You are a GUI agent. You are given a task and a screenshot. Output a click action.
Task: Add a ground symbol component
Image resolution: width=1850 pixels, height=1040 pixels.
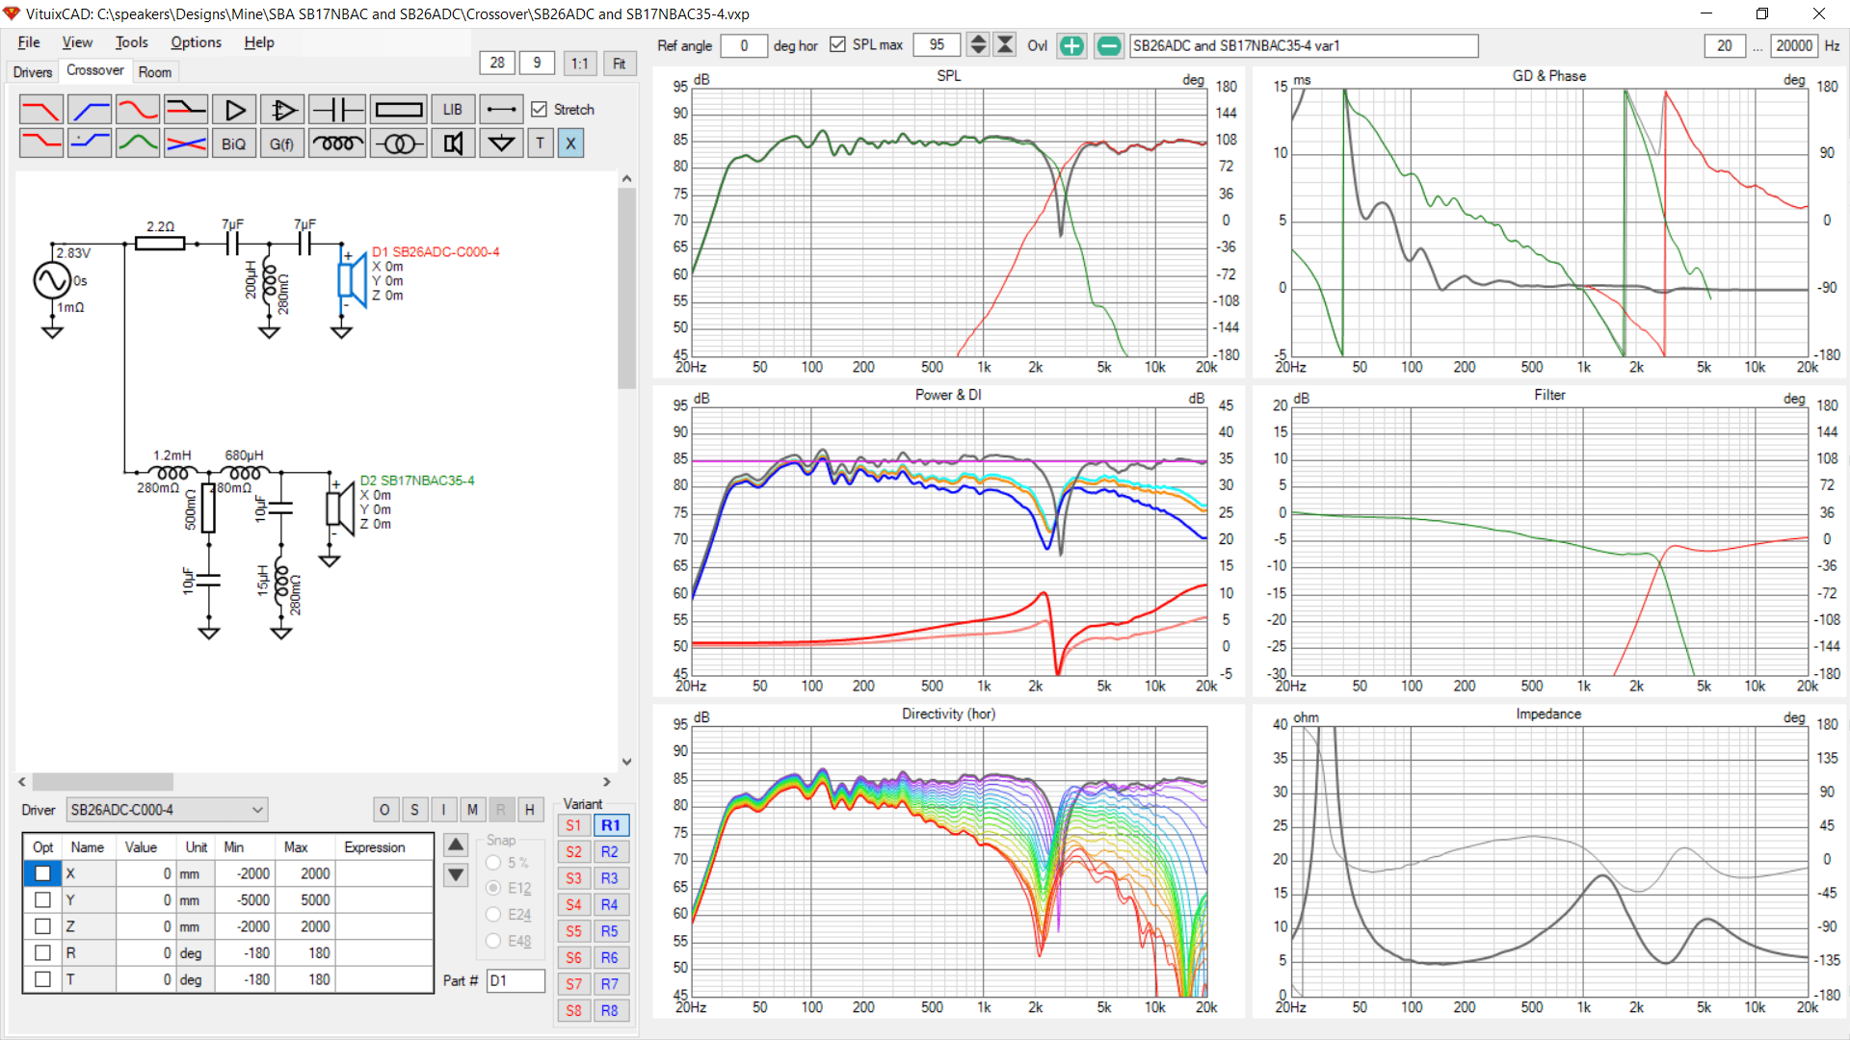point(501,143)
